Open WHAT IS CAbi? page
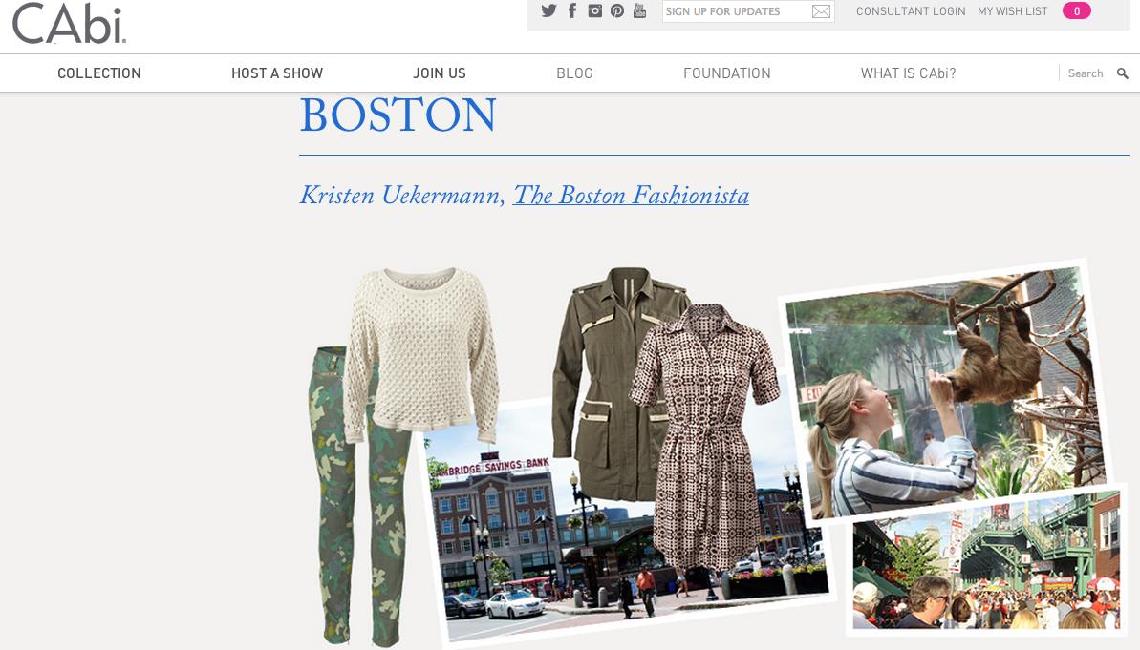1140x650 pixels. [x=908, y=73]
